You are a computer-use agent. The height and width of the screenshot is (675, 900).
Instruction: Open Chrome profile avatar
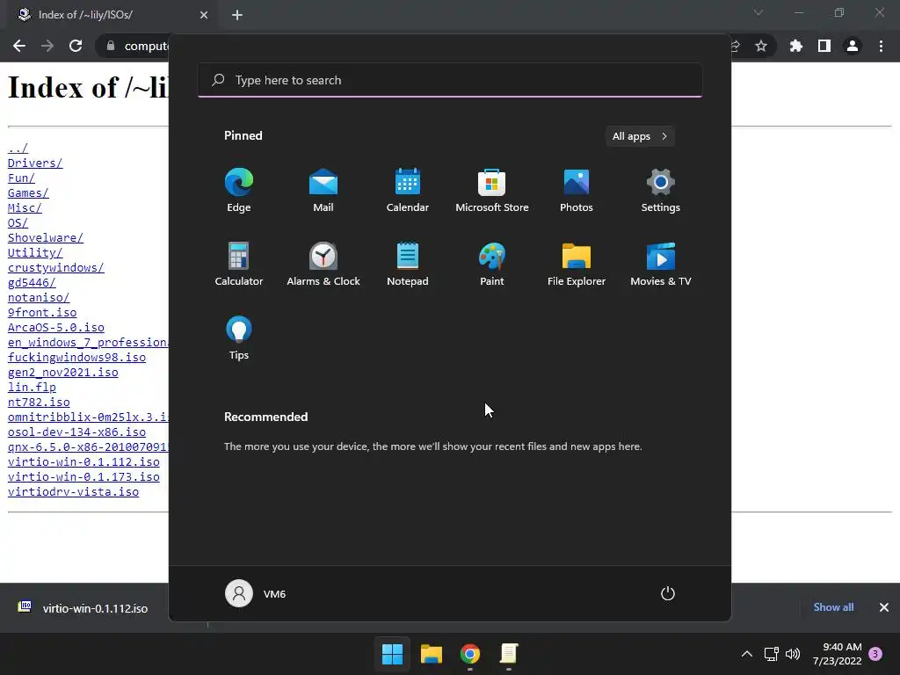tap(853, 46)
